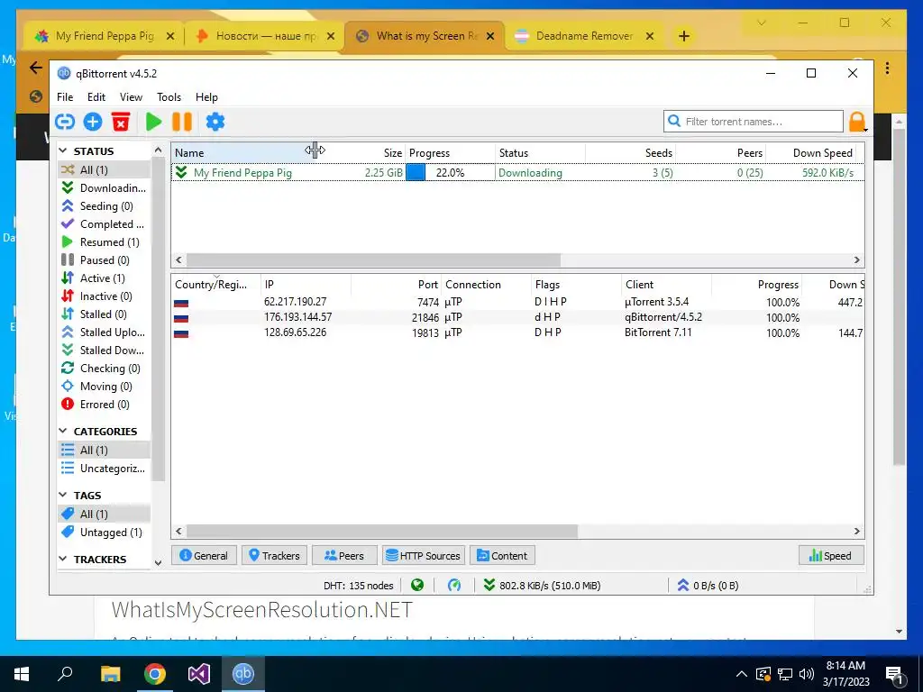Switch to the Trackers tab
The width and height of the screenshot is (923, 692).
click(x=274, y=555)
